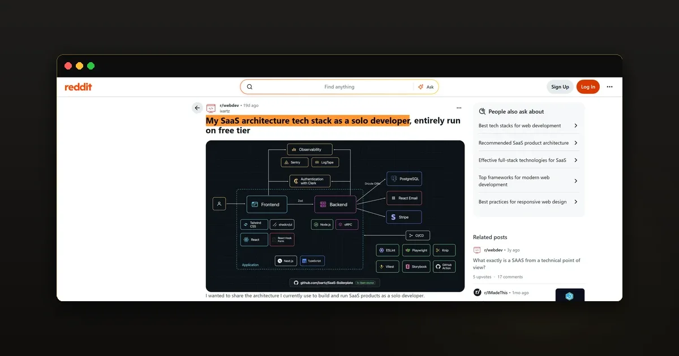Screen dimensions: 679x356
Task: Click the Sentry box in the diagram
Action: [295, 162]
